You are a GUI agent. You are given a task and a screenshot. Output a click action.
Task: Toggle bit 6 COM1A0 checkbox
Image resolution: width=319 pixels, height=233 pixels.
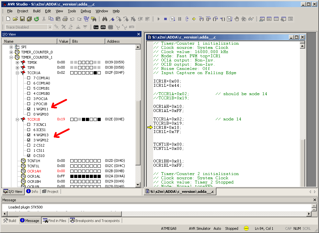[x=29, y=83]
